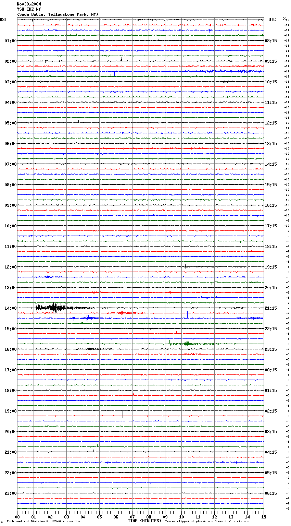Click the UTC time label "03:15"
The width and height of the screenshot is (291, 526).
[x=271, y=432]
